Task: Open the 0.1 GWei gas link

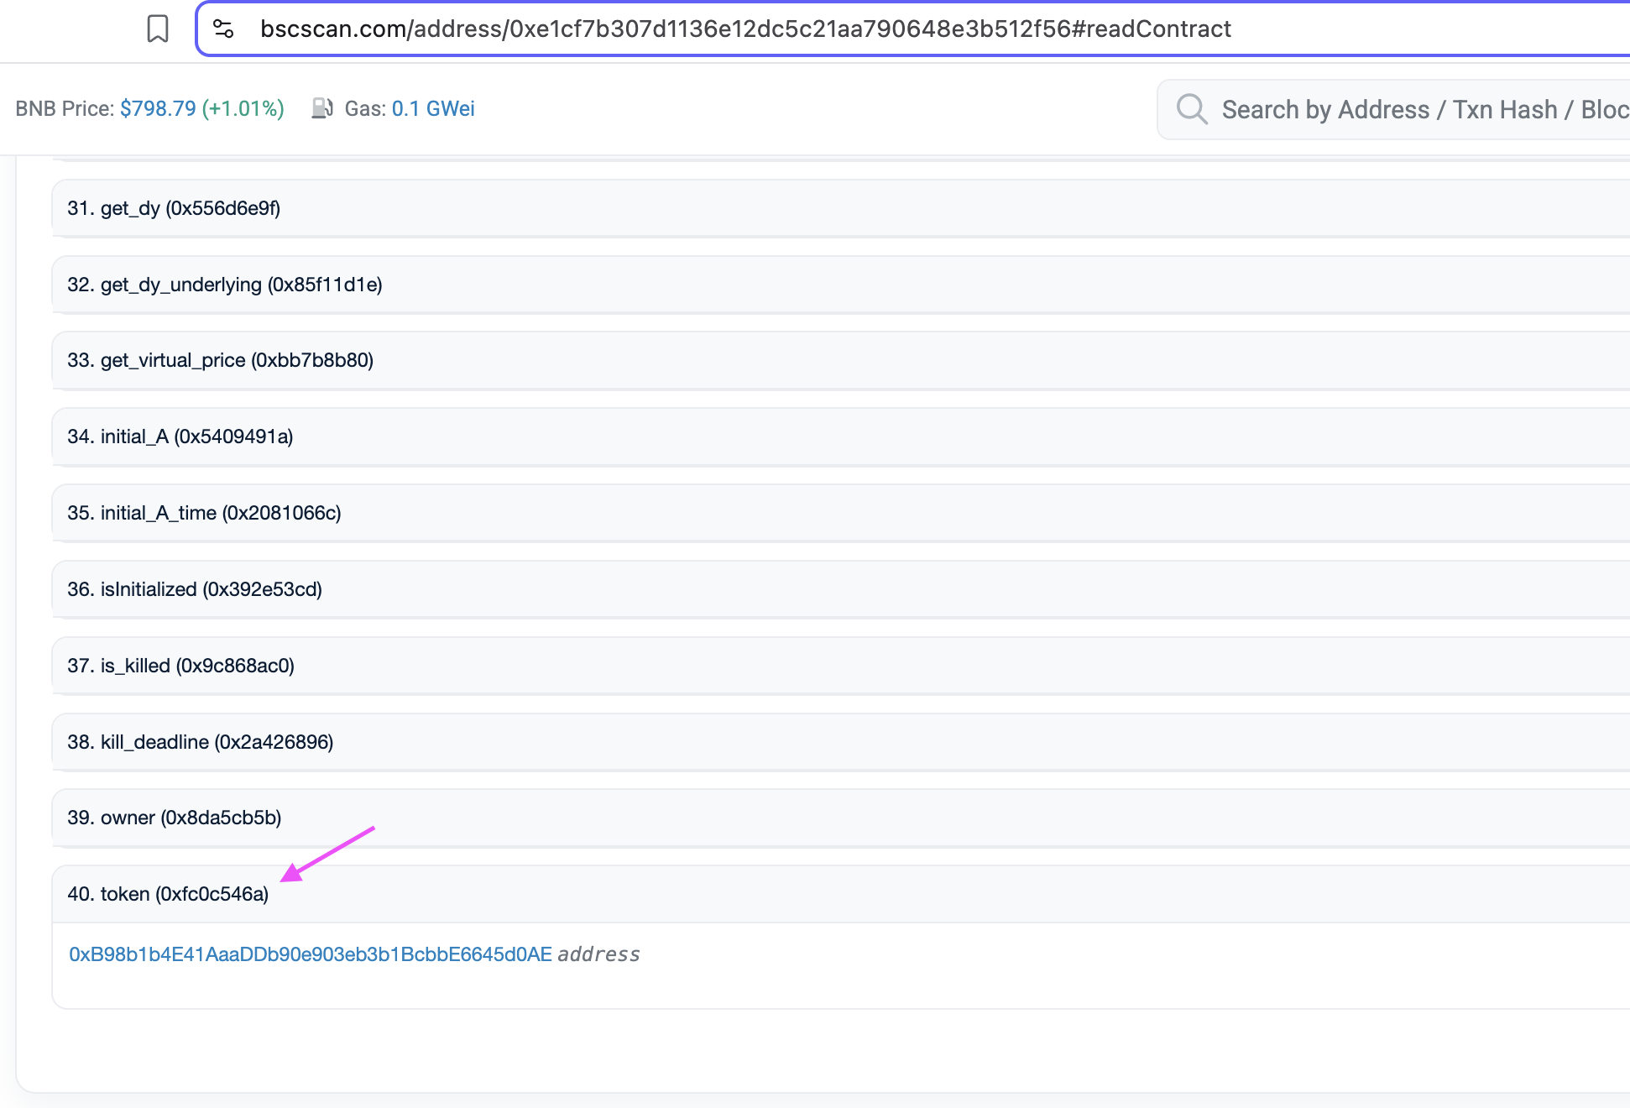Action: point(433,109)
